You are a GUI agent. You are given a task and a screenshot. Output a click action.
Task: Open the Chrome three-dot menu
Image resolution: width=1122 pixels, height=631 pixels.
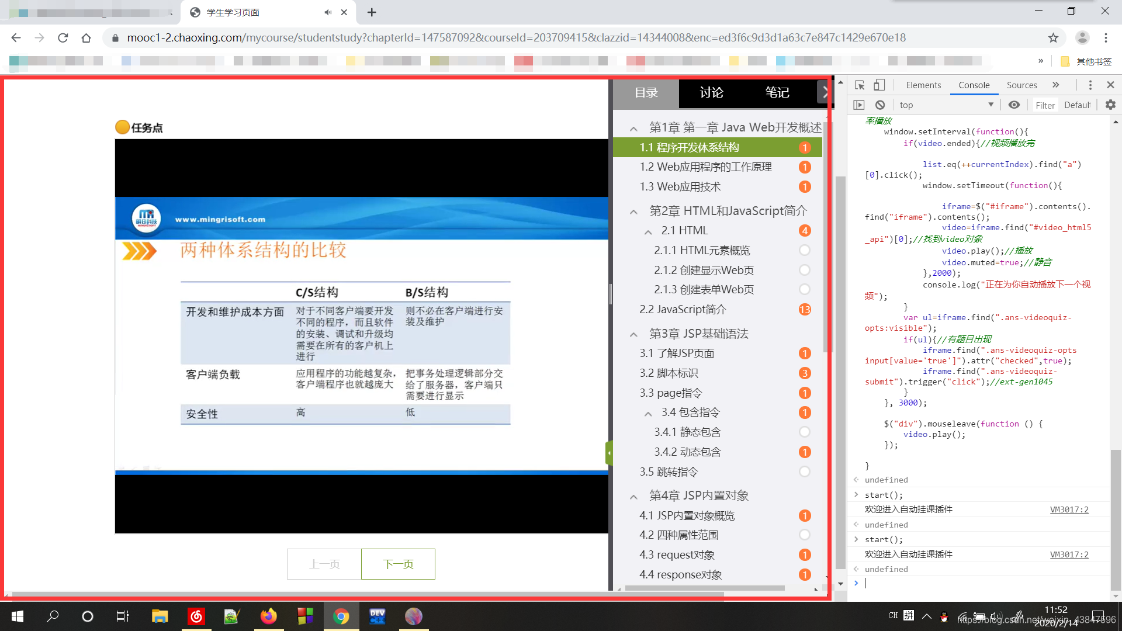coord(1106,38)
